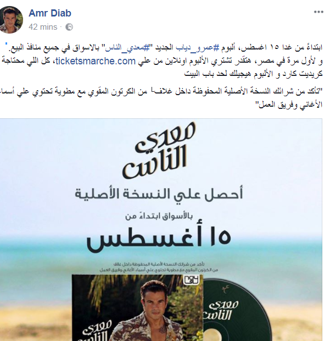
Task: Select the album cover photo of the singer
Action: 137,308
